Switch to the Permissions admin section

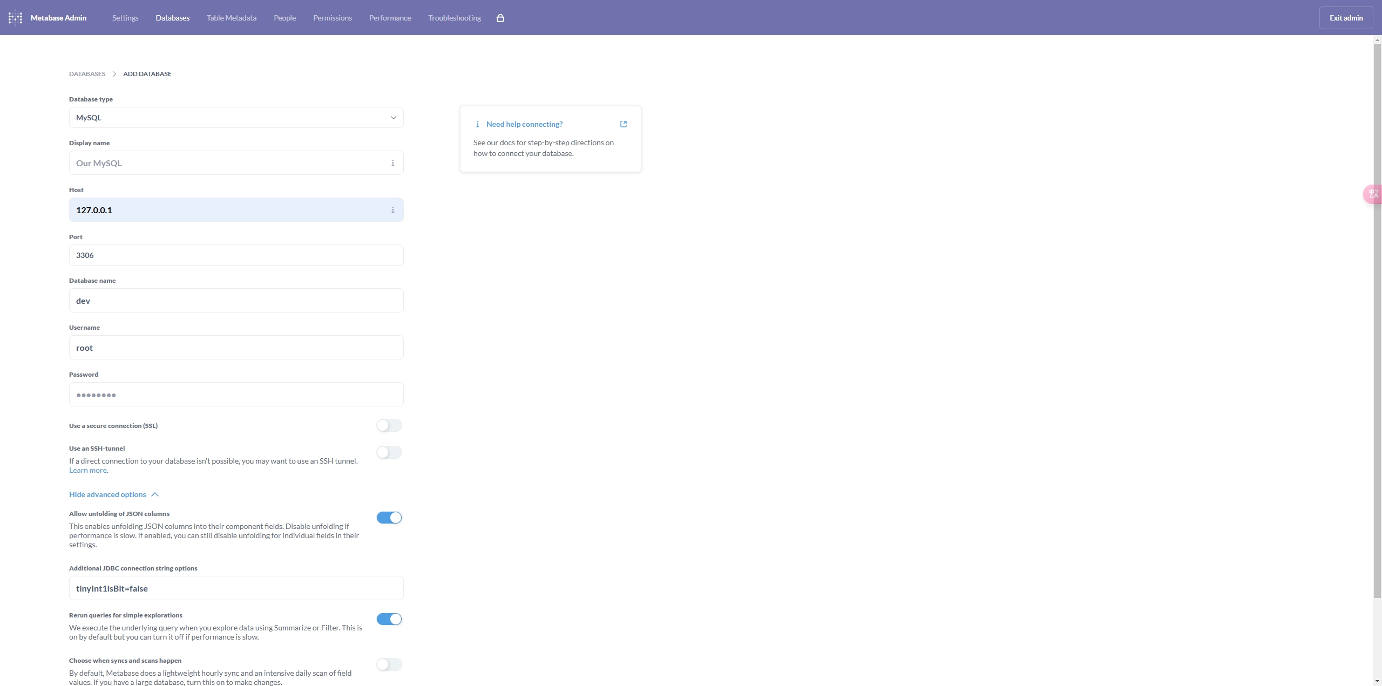[x=333, y=17]
